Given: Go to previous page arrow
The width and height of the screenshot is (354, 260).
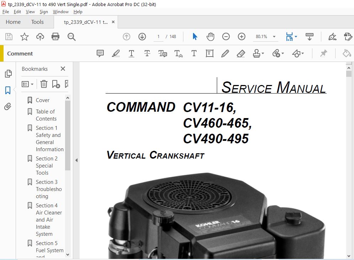Looking at the screenshot, I should [x=127, y=37].
